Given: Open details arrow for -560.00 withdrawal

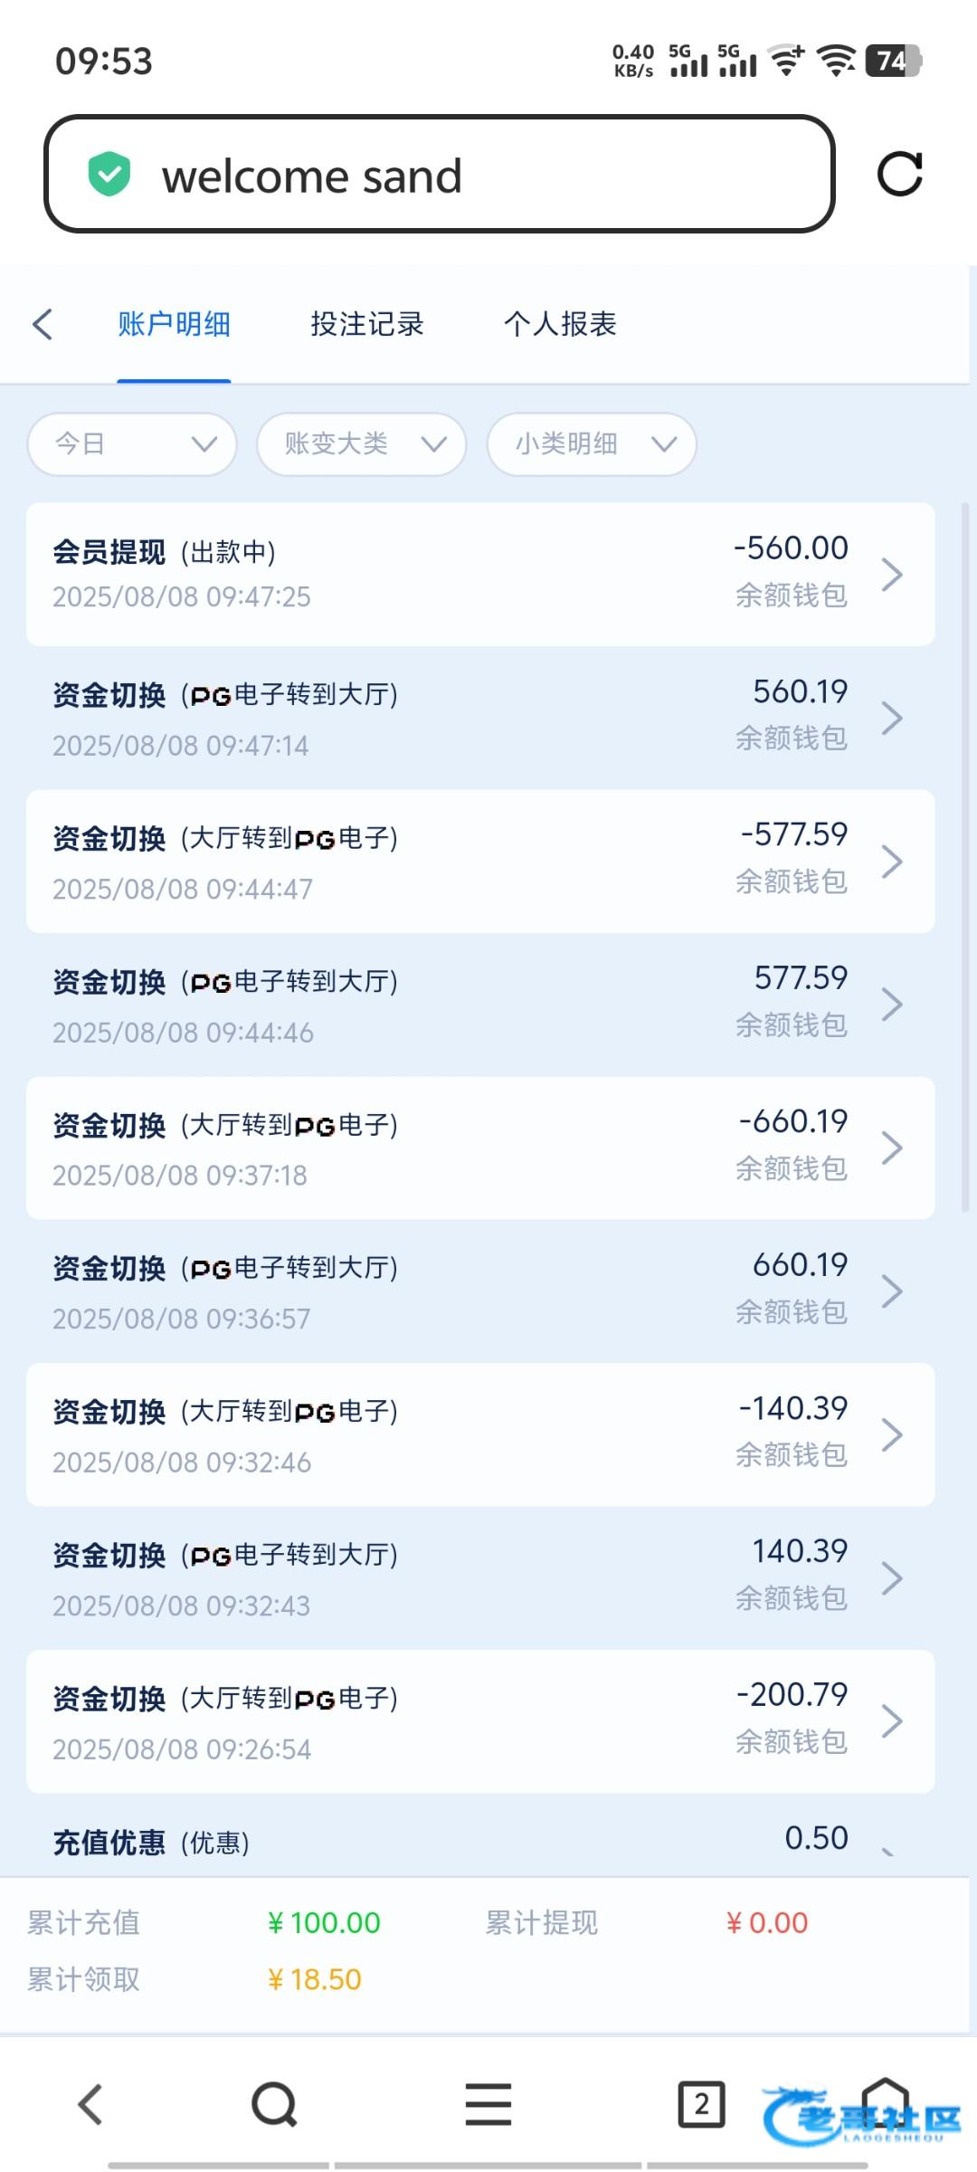Looking at the screenshot, I should pos(892,575).
